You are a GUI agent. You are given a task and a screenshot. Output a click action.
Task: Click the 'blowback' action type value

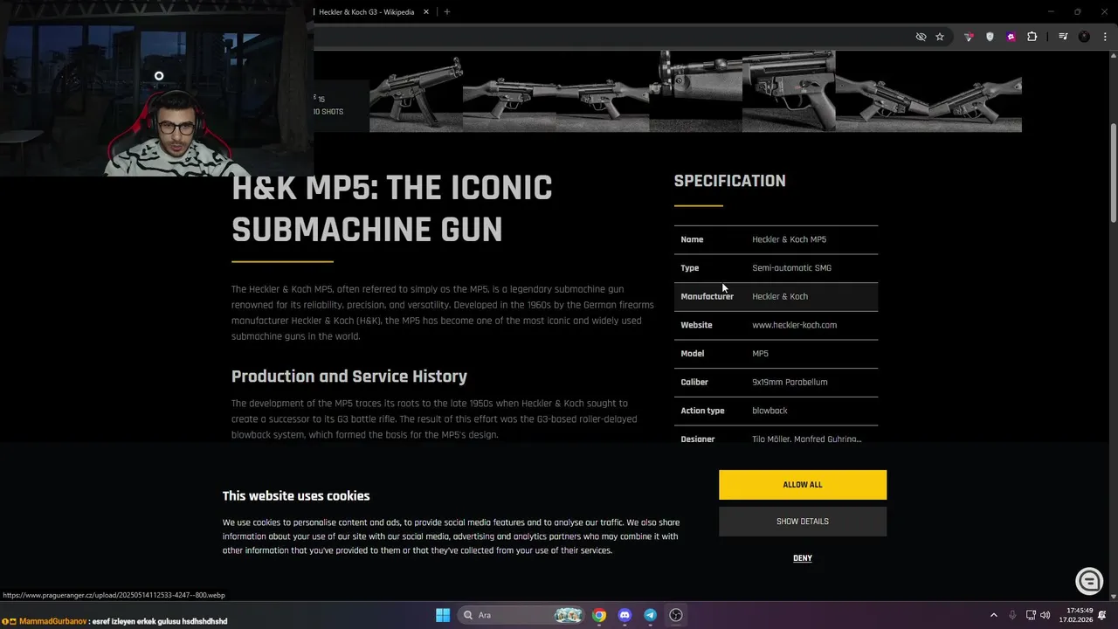(769, 411)
